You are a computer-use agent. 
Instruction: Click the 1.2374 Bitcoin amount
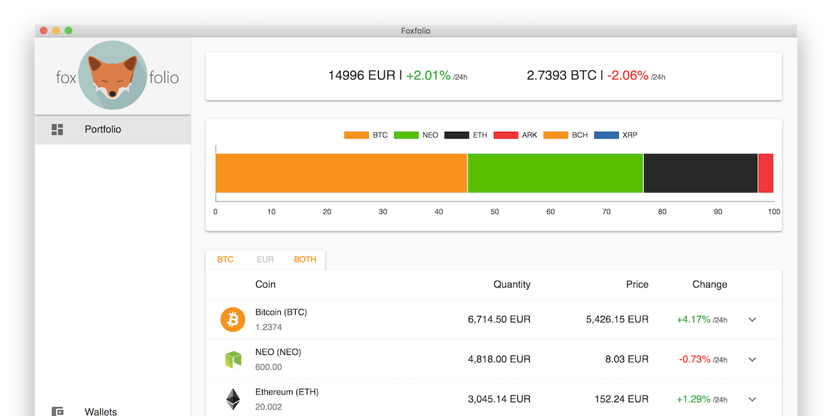[x=268, y=327]
